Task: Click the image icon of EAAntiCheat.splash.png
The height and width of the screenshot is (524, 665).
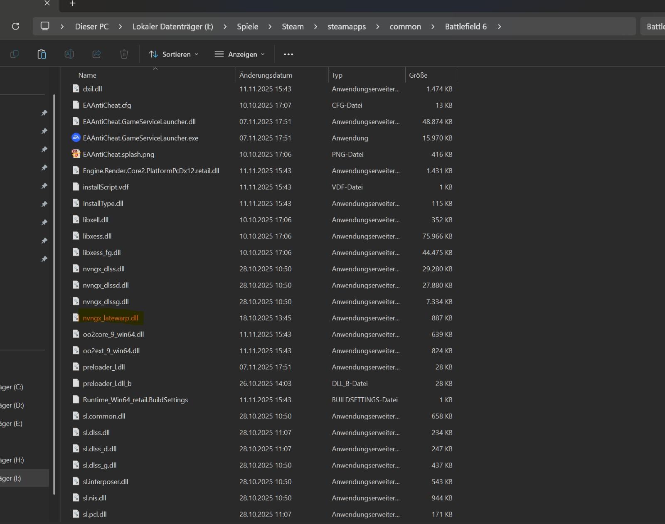Action: pyautogui.click(x=76, y=154)
